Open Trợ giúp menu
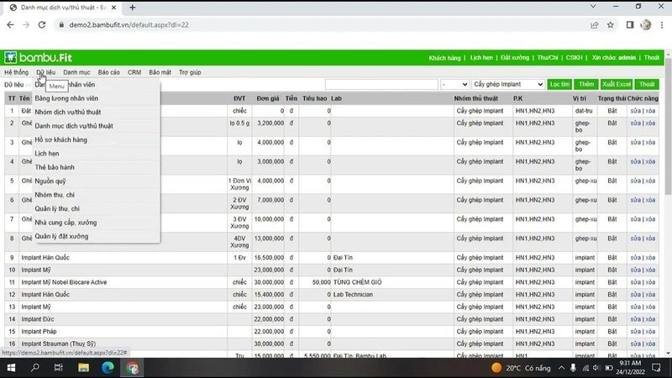 (x=190, y=72)
